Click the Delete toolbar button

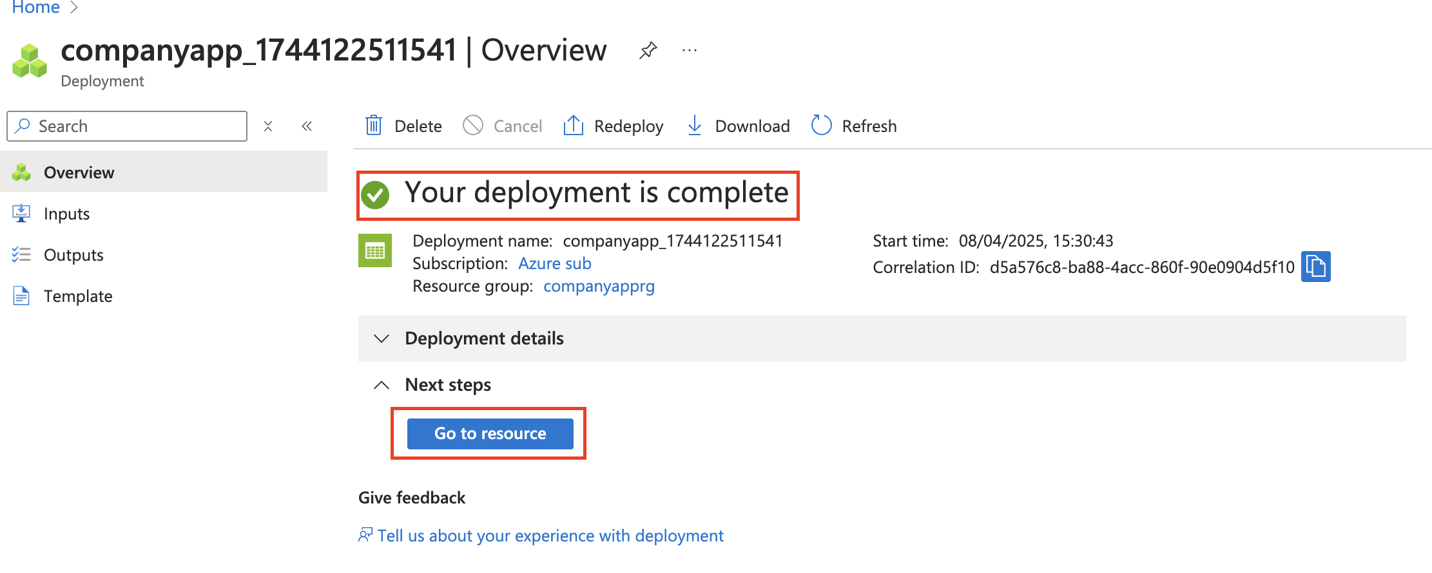tap(403, 126)
